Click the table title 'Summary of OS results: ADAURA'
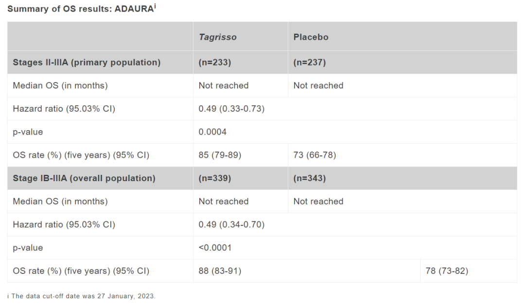Image resolution: width=525 pixels, height=305 pixels. (x=80, y=9)
